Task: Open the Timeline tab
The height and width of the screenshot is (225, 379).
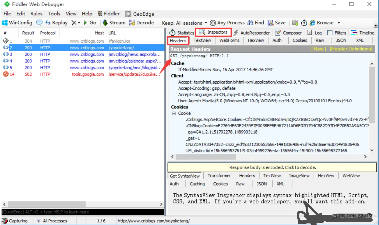Action: tap(363, 33)
